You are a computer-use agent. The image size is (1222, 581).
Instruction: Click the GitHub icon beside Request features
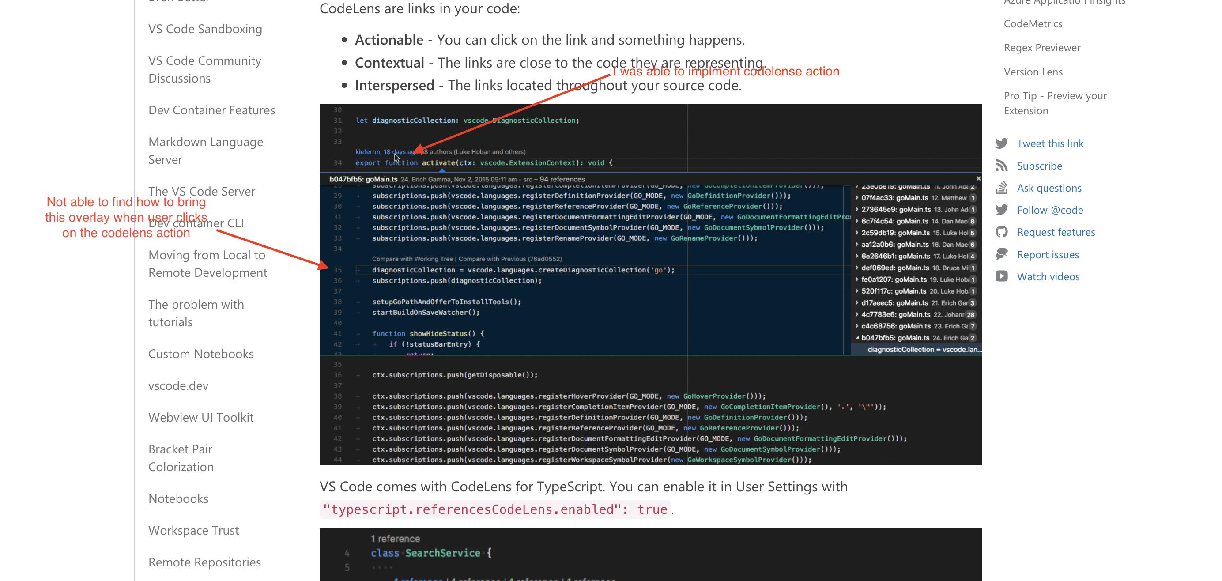coord(1001,232)
